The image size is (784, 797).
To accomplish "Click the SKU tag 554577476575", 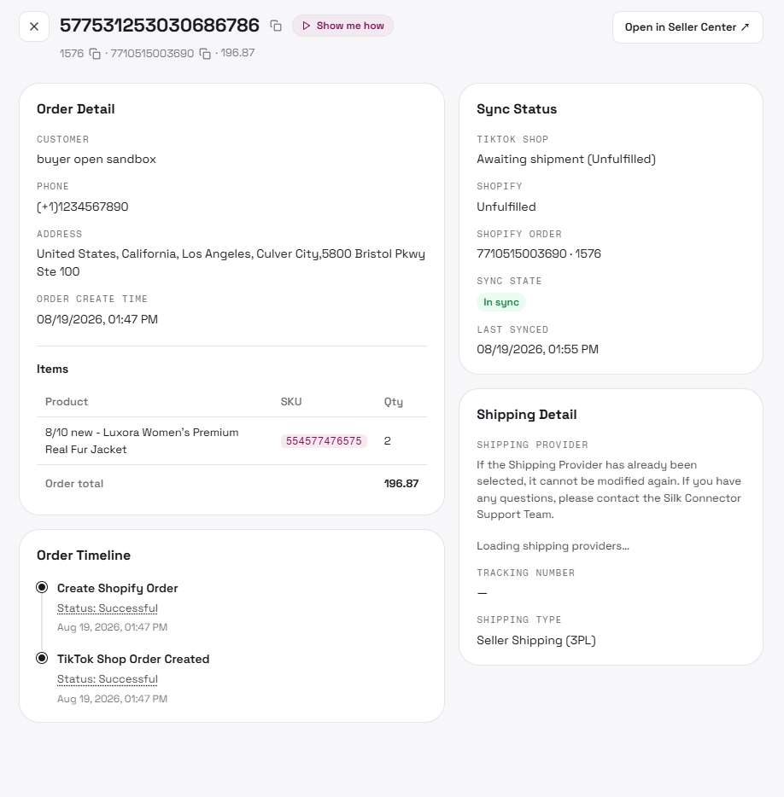I will [x=324, y=440].
